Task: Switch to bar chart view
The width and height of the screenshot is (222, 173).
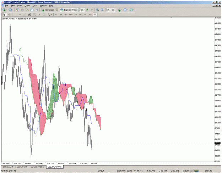Action: coord(82,10)
